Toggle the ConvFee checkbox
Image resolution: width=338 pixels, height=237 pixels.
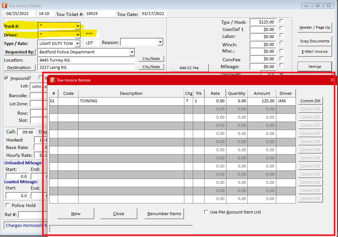coord(282,58)
